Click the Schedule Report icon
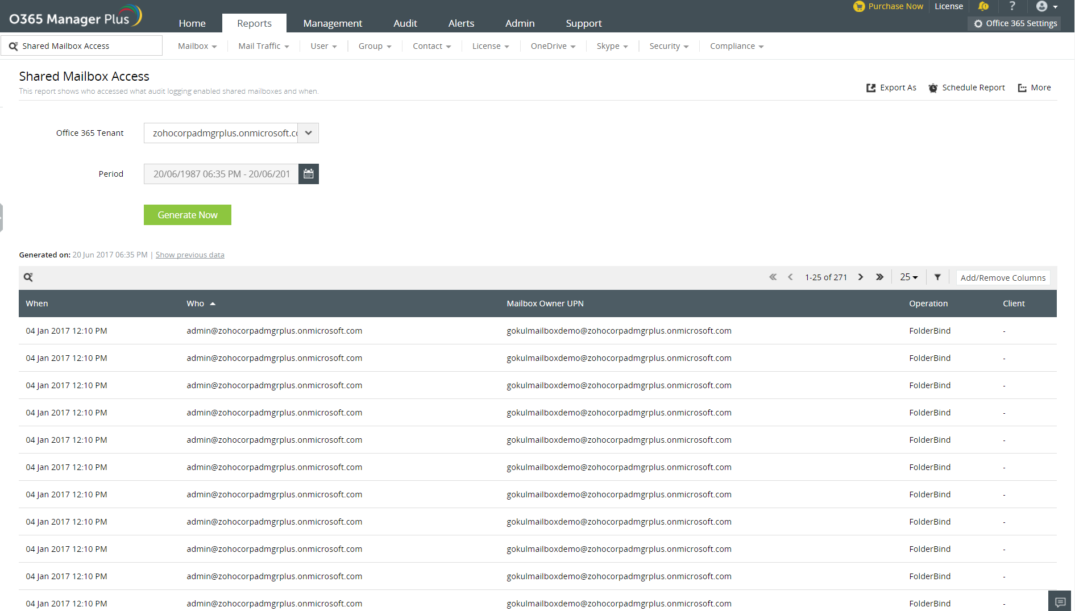This screenshot has height=611, width=1075. tap(933, 88)
